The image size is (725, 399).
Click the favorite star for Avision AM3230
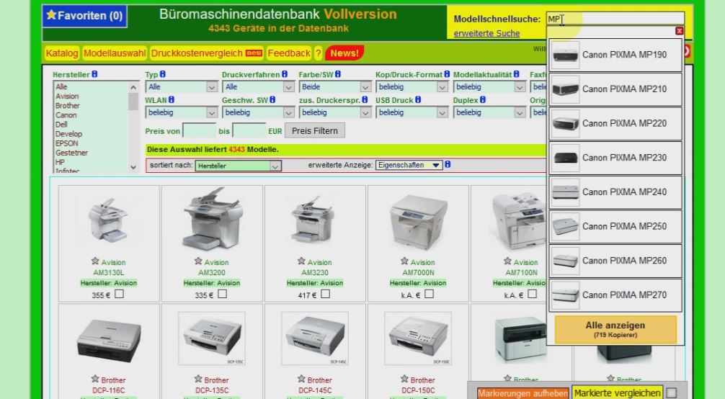click(x=301, y=261)
